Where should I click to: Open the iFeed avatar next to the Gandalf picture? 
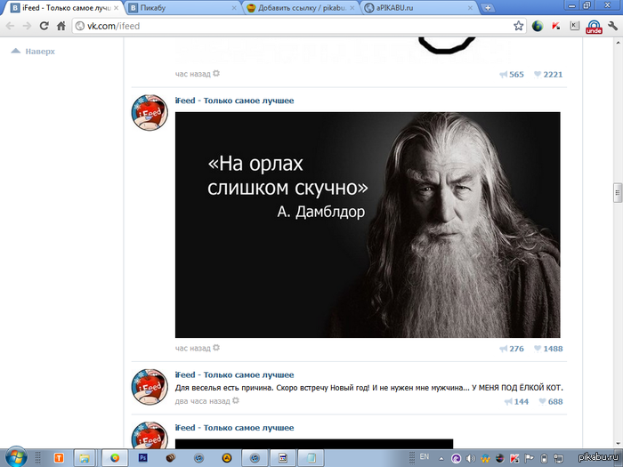(150, 112)
